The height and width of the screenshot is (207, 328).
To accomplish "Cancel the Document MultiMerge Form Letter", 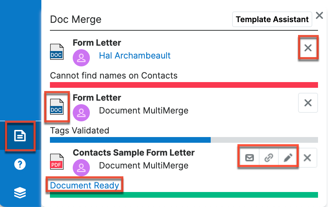I will [x=308, y=103].
